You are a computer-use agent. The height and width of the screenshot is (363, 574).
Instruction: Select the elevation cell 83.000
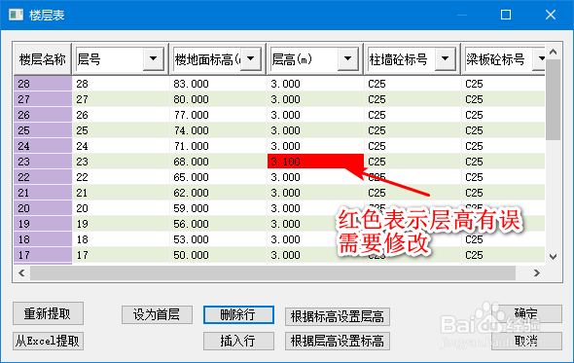218,84
